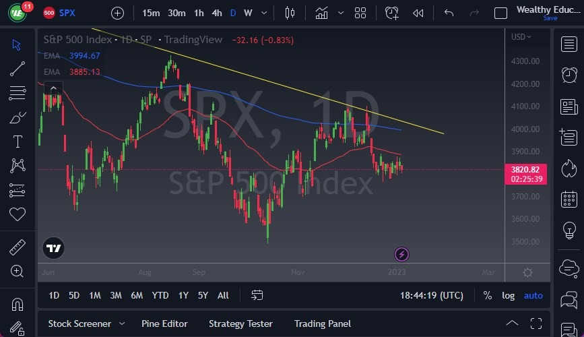Expand the bottom panel chevron
This screenshot has height=337, width=584.
pyautogui.click(x=512, y=324)
